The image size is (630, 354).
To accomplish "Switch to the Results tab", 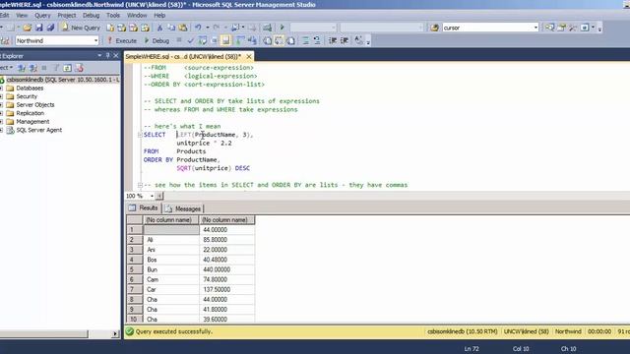I will [144, 207].
